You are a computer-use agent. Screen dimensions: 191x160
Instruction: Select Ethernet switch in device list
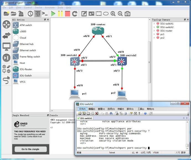coord(31,50)
